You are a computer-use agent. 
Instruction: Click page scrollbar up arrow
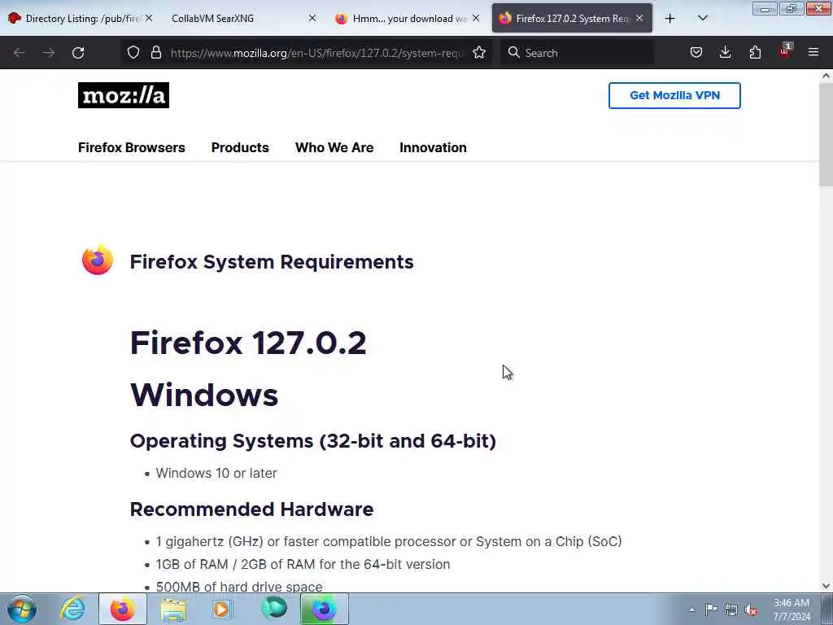click(x=826, y=76)
